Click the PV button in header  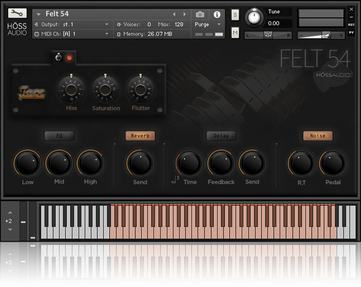352,33
